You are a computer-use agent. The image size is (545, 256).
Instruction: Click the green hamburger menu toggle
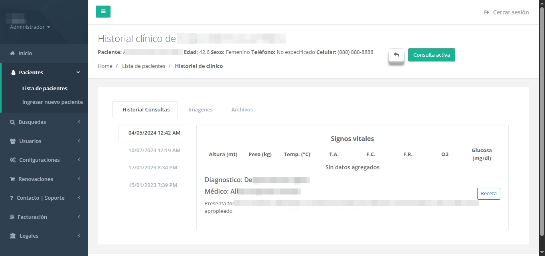103,12
